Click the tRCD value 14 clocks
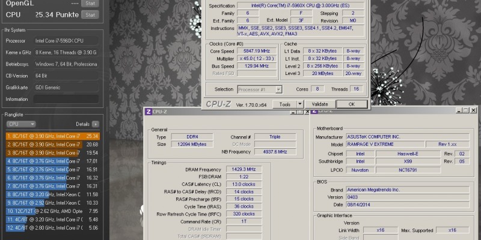Viewport: 481px width, 240px height. 244,191
